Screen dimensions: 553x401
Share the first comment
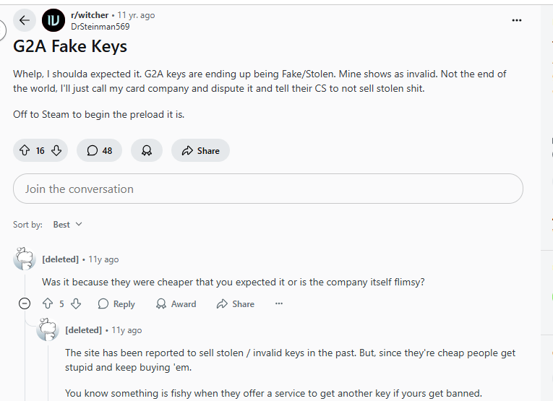(x=236, y=304)
